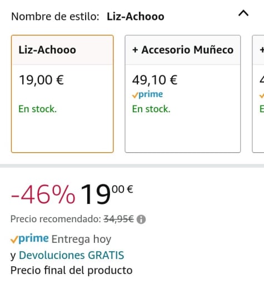Collapse the style name section chevron

243,14
